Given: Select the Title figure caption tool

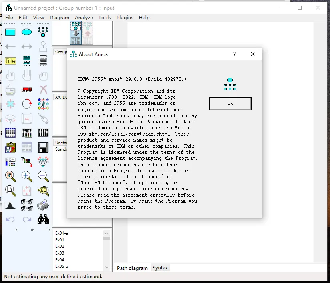Looking at the screenshot, I should click(10, 61).
